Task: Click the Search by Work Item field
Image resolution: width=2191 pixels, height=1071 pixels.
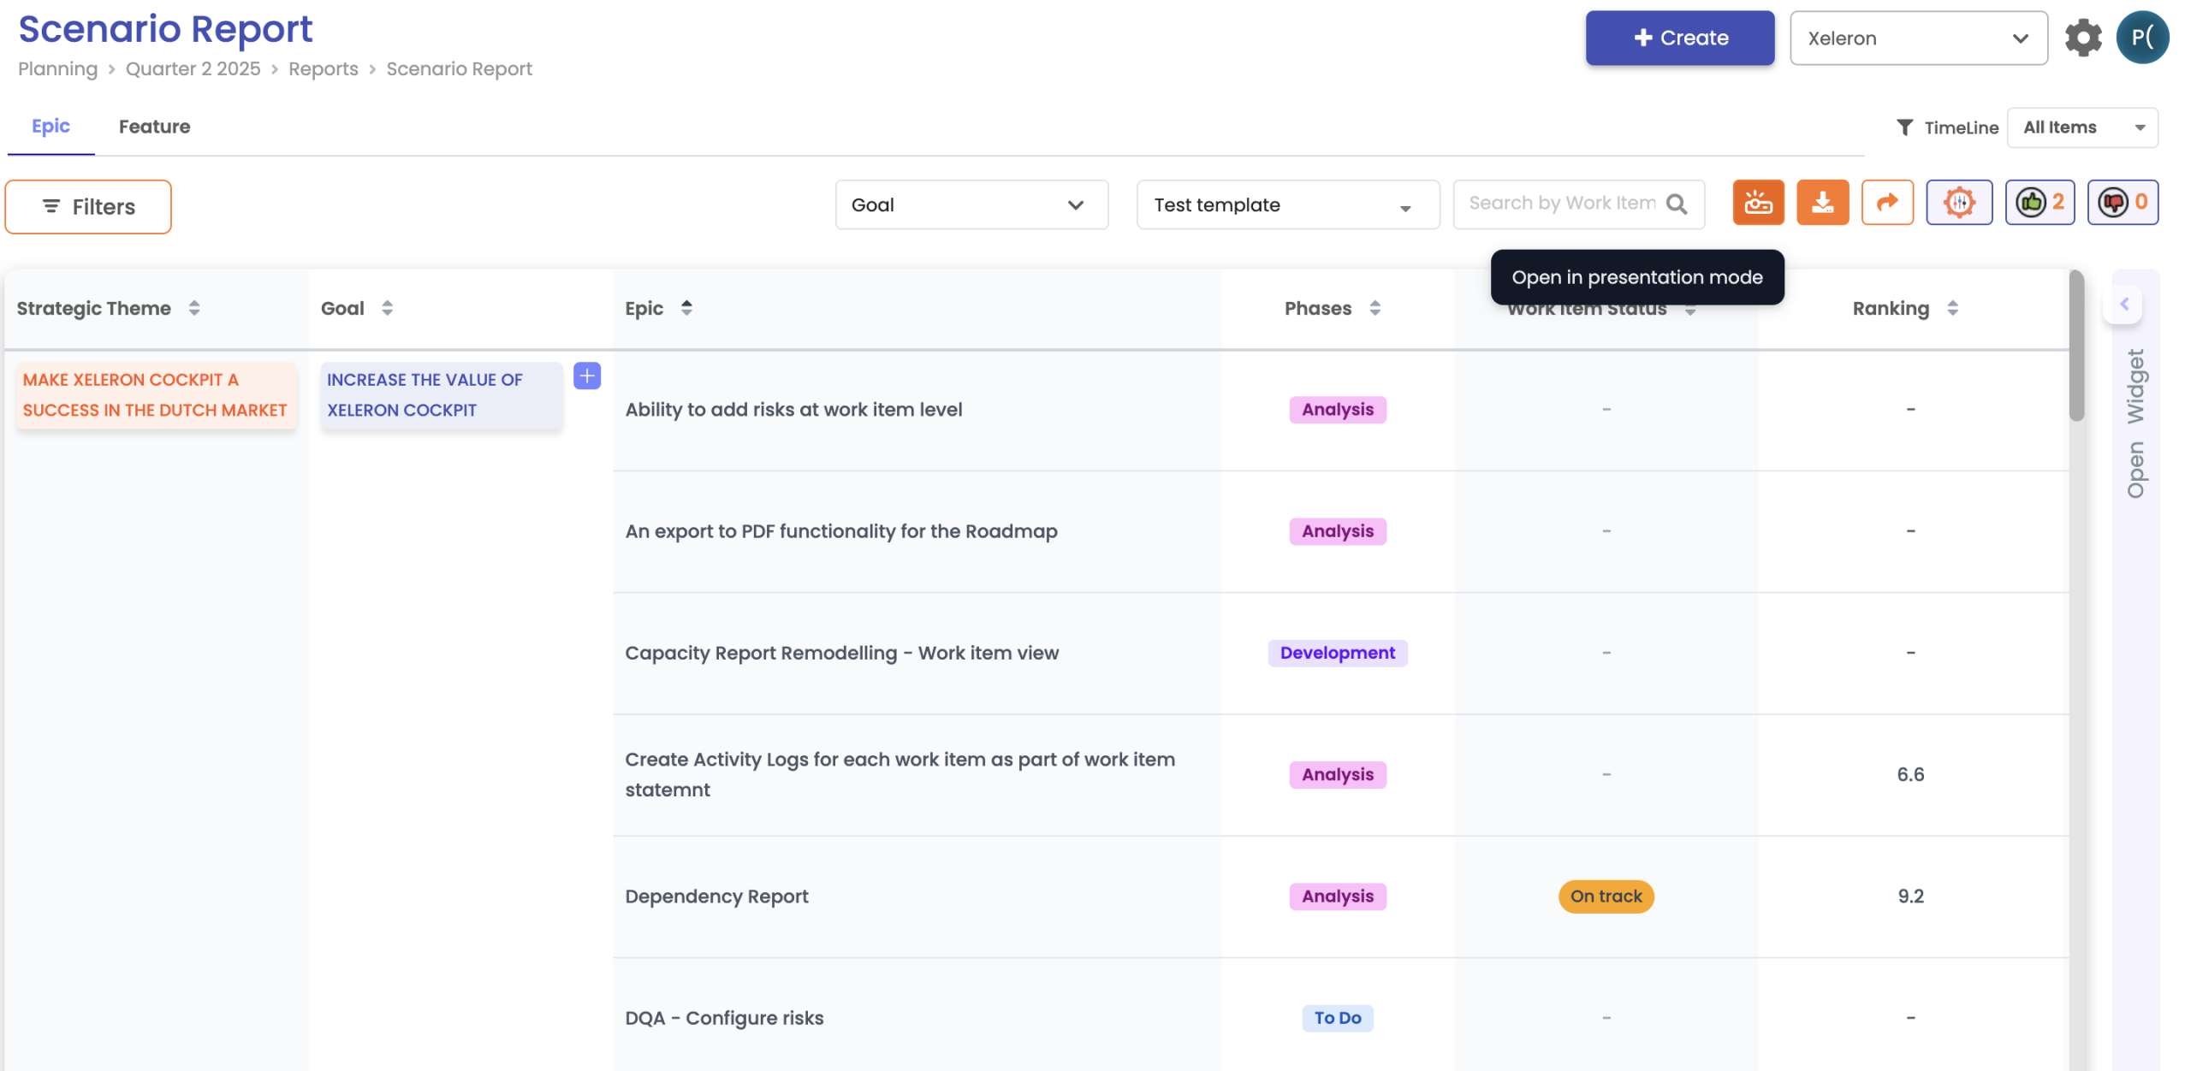Action: click(1561, 204)
